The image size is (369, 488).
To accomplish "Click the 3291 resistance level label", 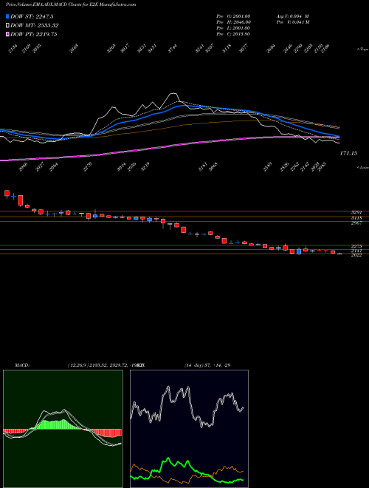I will coord(356,212).
